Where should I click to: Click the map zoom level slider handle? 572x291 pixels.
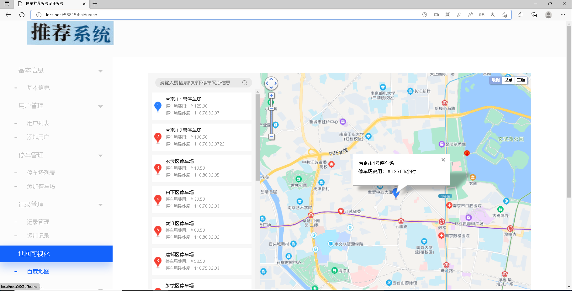click(x=272, y=108)
